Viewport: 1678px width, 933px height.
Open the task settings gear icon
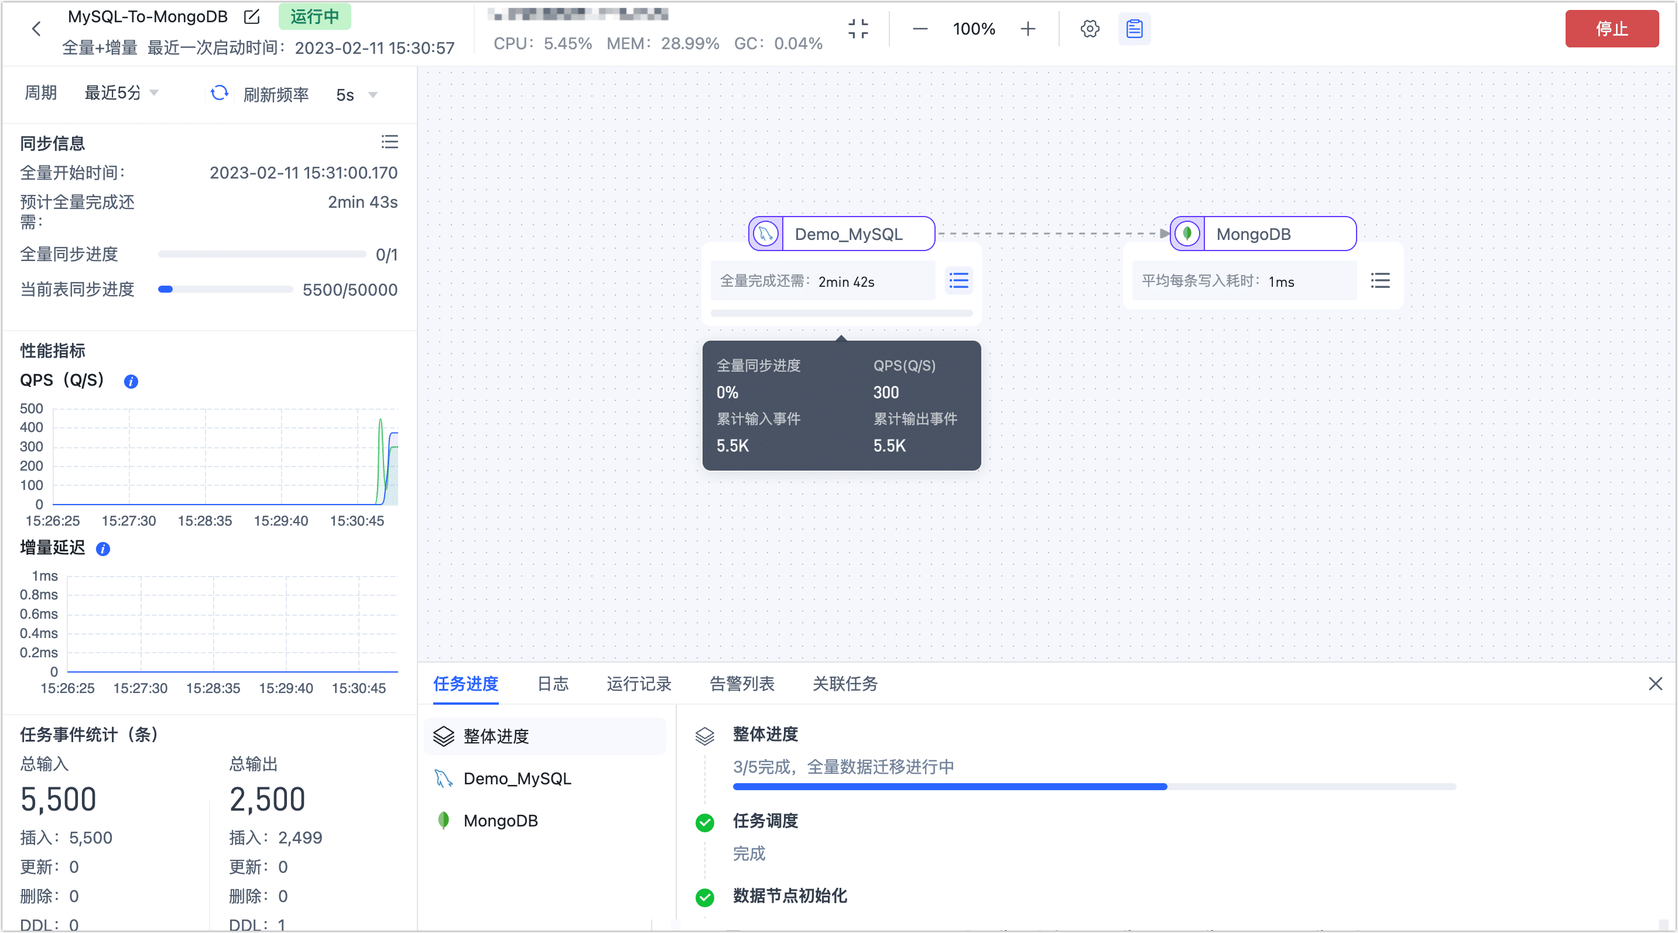click(1089, 29)
